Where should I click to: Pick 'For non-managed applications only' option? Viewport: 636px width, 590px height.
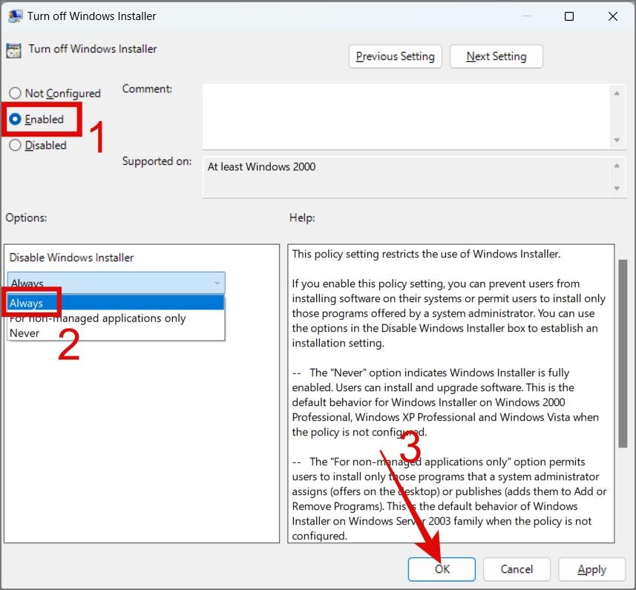click(x=116, y=318)
